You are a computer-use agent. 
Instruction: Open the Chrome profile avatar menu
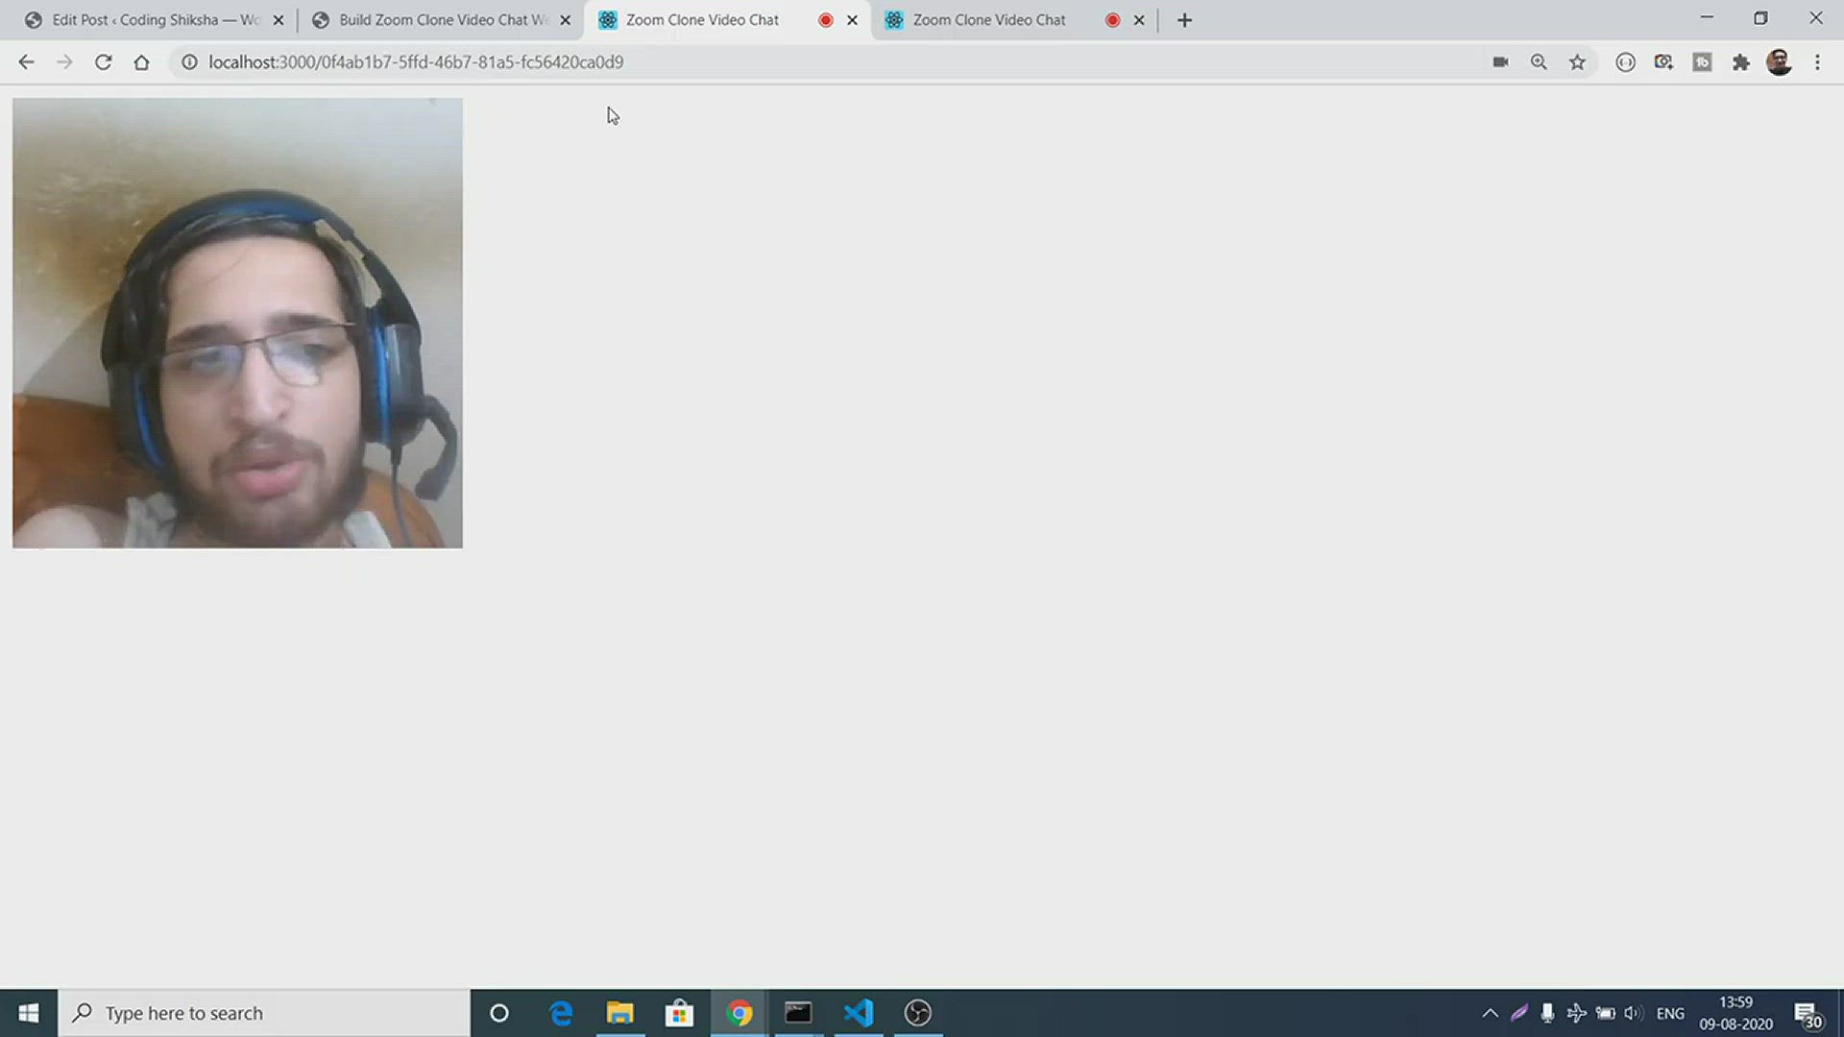coord(1779,62)
